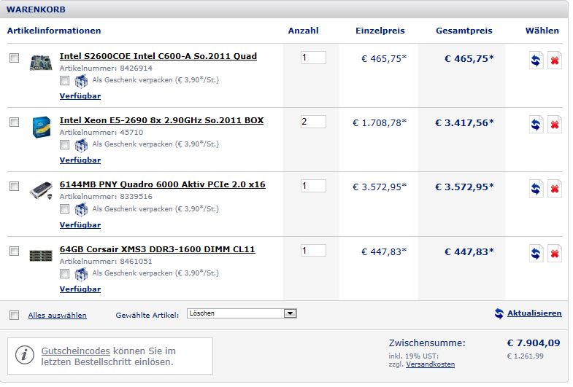Image resolution: width=573 pixels, height=387 pixels.
Task: Click Verfügbar under Corsair XMS3
Action: pyautogui.click(x=80, y=289)
